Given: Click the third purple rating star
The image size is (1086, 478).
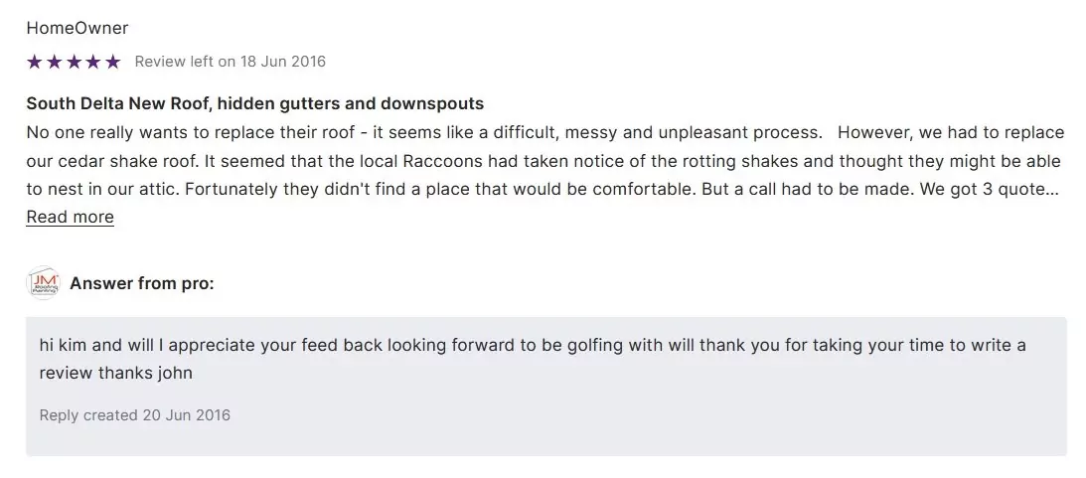Looking at the screenshot, I should 74,62.
